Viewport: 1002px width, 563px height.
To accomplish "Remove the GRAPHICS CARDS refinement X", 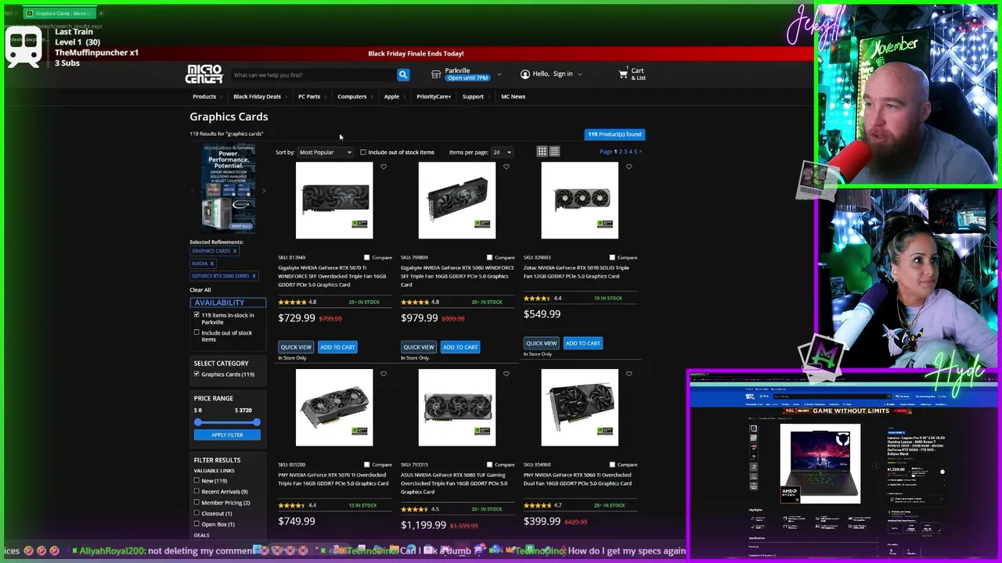I will pos(234,251).
